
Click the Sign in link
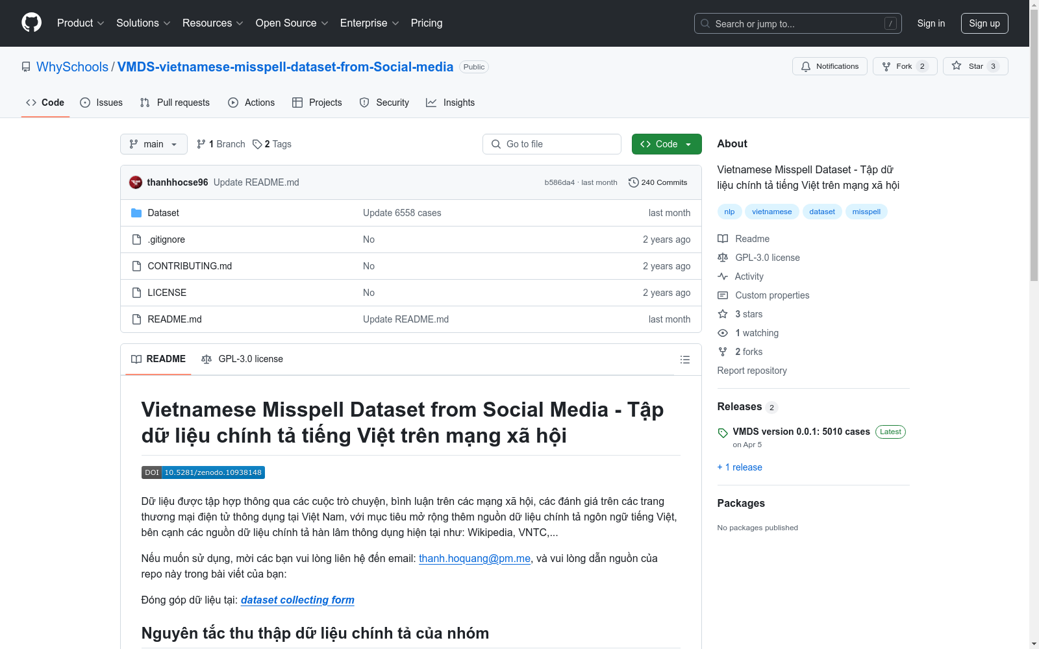click(x=931, y=23)
